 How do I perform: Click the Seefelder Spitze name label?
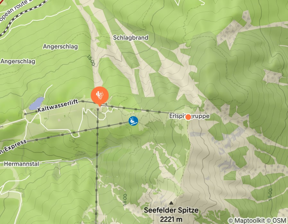point(171,210)
